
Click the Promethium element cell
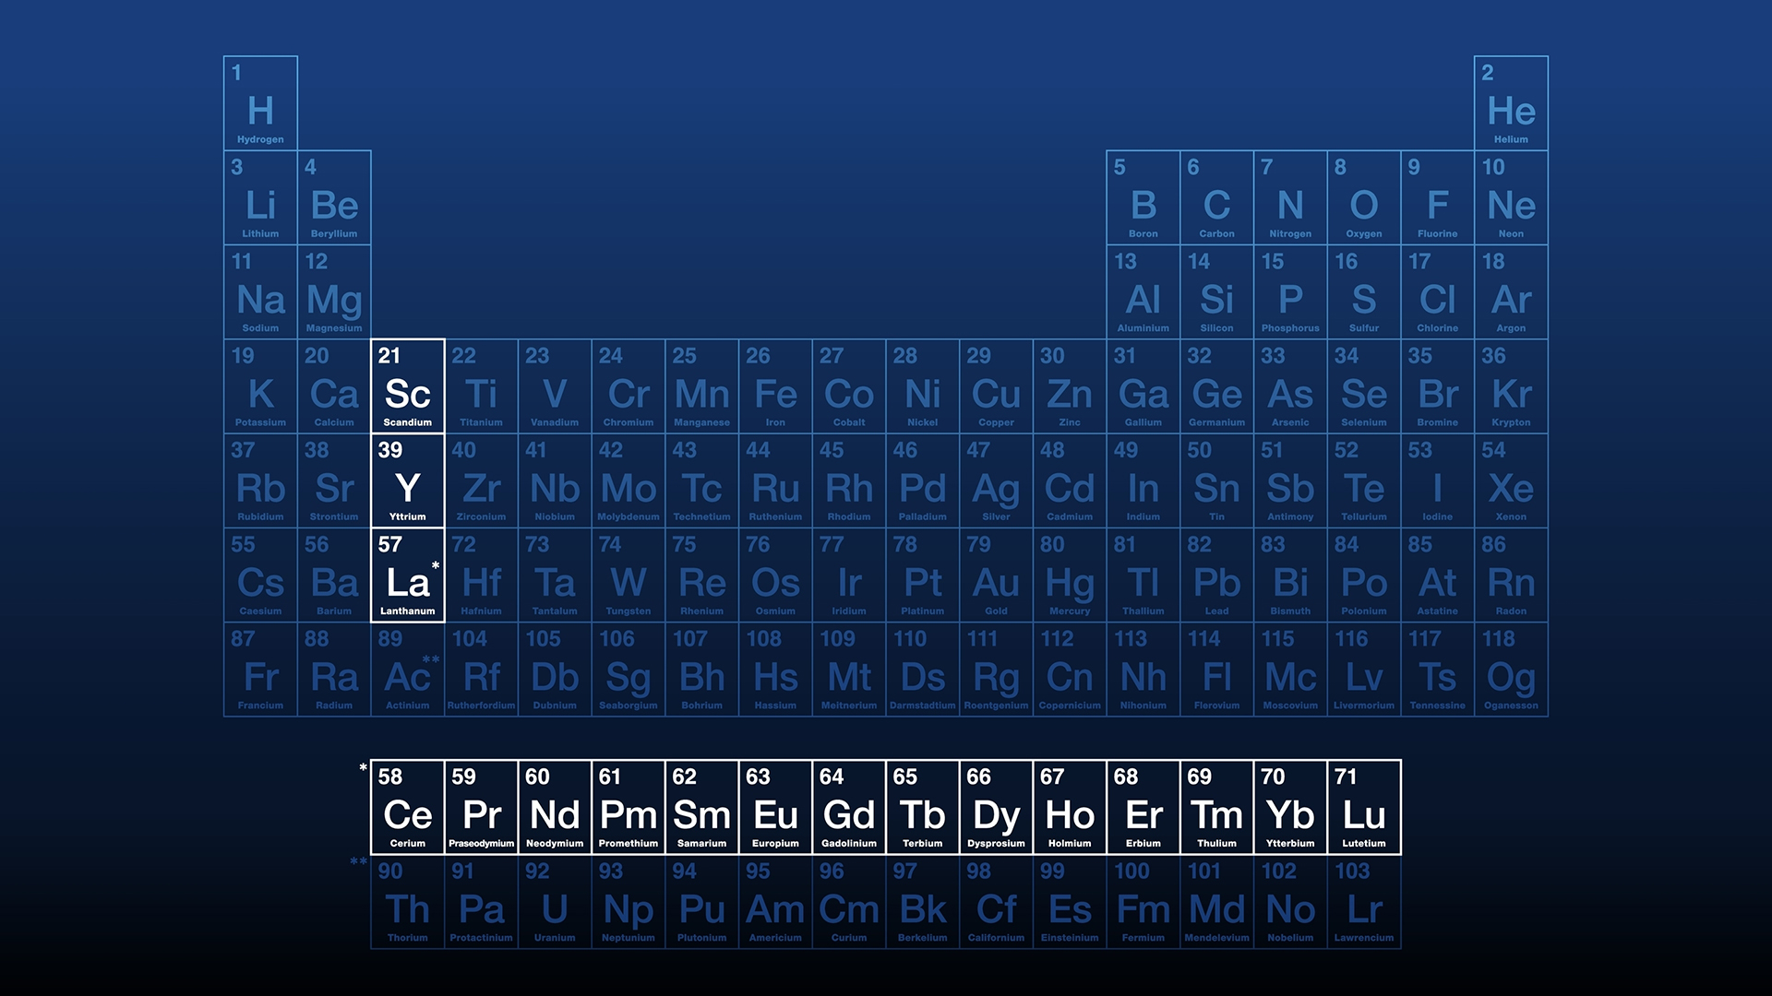628,807
